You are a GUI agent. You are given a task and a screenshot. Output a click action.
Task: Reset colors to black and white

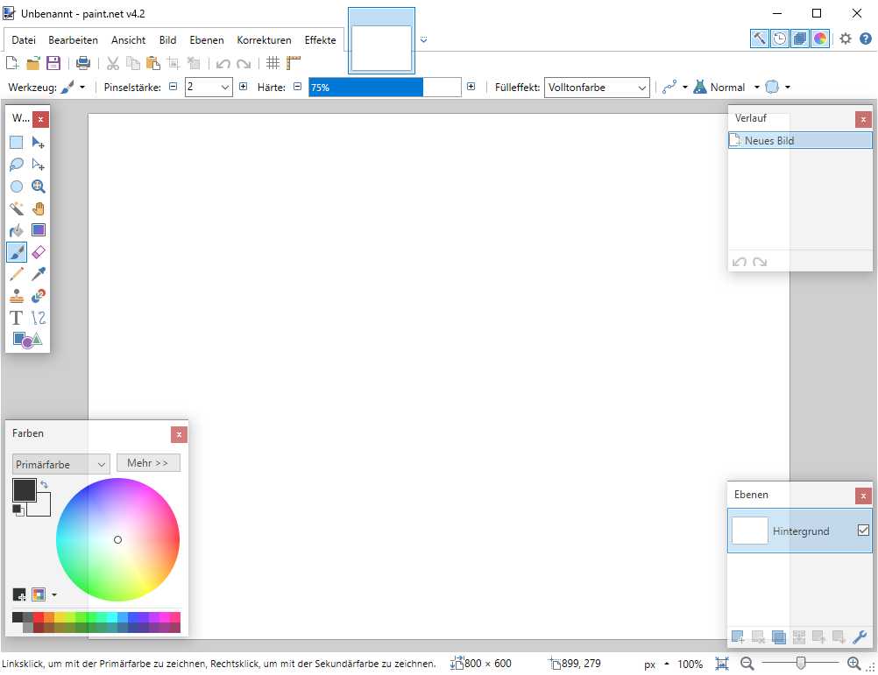18,510
